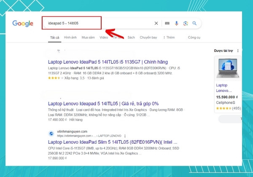Switch to the Chuyến bay tab
The width and height of the screenshot is (253, 177).
148,38
